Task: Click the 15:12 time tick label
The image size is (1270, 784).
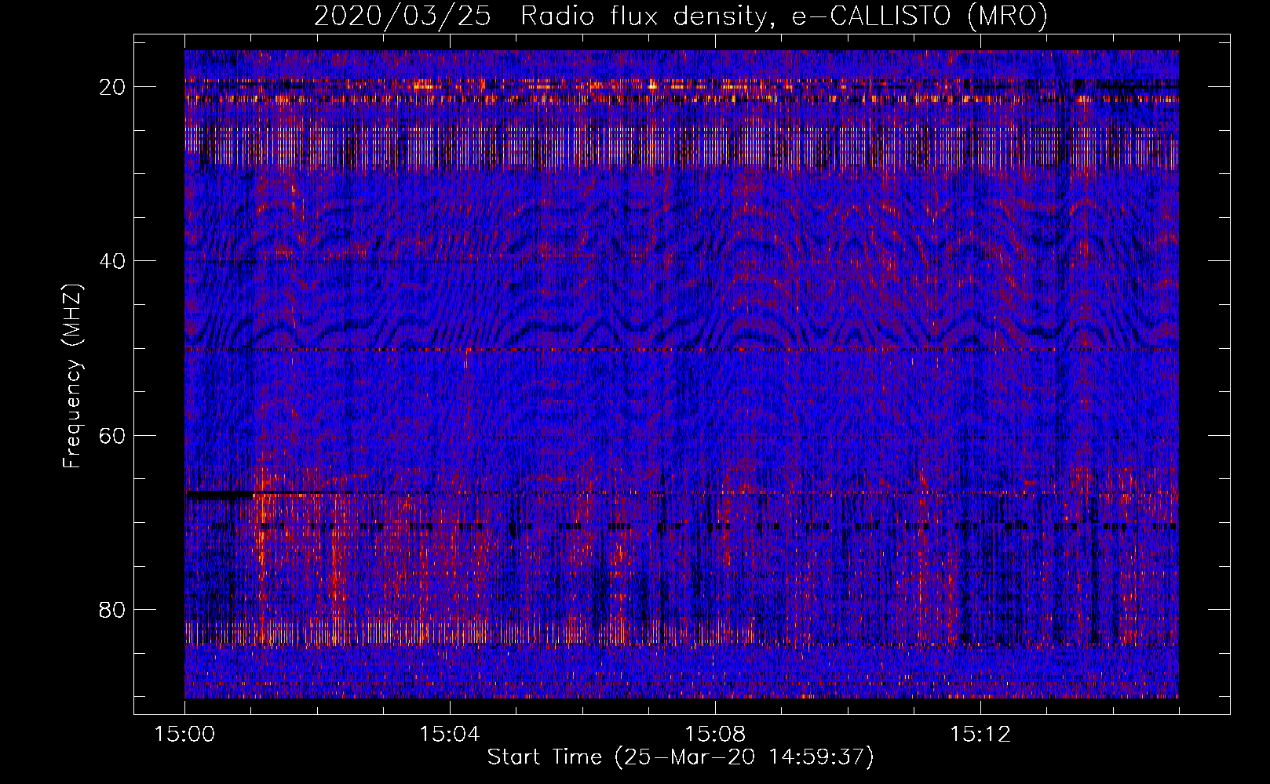Action: pos(980,735)
